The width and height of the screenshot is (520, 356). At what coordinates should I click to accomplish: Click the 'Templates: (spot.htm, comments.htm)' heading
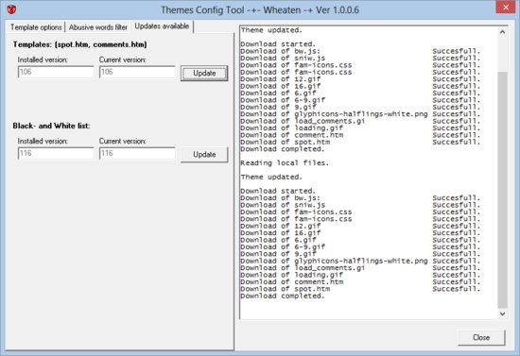(x=80, y=44)
